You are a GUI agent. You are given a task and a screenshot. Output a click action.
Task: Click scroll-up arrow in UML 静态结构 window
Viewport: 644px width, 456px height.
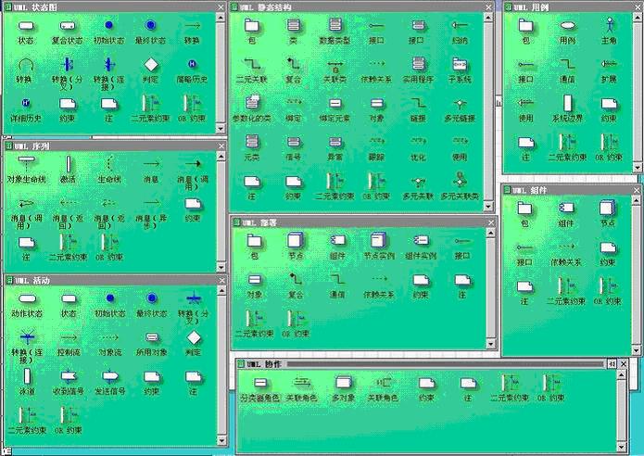[x=488, y=18]
